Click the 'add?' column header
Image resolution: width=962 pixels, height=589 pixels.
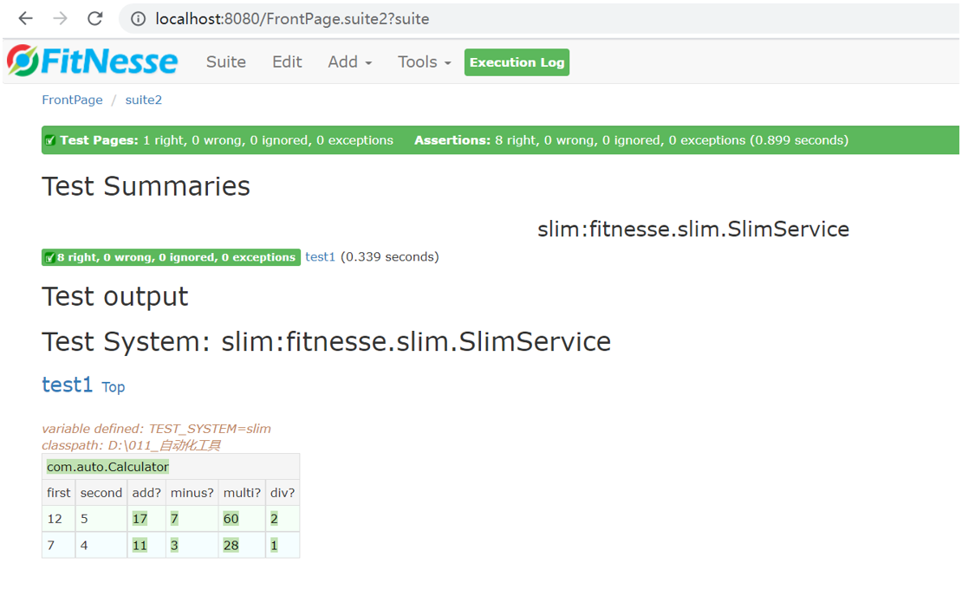[x=146, y=493]
